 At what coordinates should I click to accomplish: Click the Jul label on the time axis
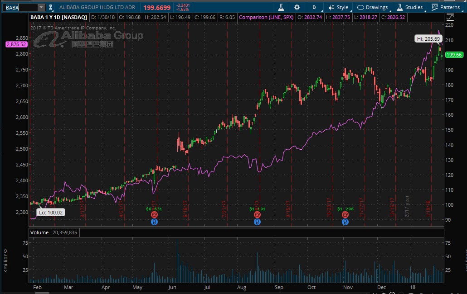(207, 288)
